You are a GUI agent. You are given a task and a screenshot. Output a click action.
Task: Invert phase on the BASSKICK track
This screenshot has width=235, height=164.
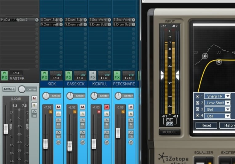83,142
